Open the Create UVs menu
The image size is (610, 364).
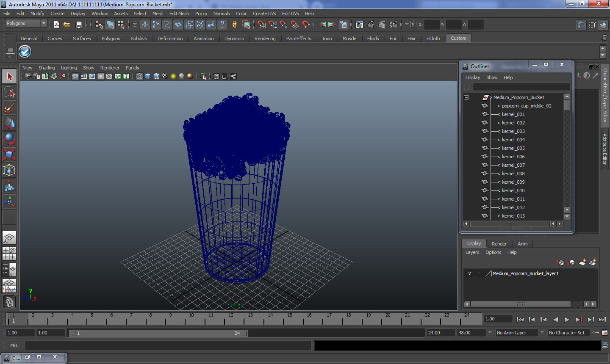[264, 14]
